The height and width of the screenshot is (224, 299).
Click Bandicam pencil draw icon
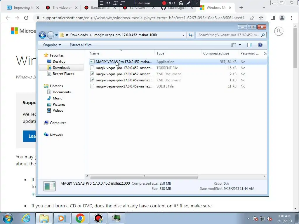pos(188,3)
